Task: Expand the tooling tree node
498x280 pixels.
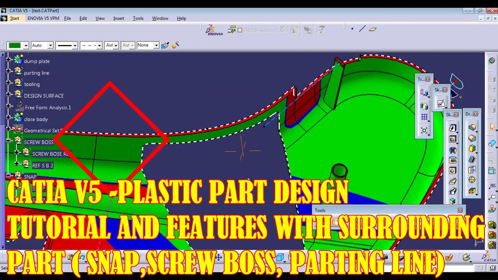Action: tap(8, 82)
